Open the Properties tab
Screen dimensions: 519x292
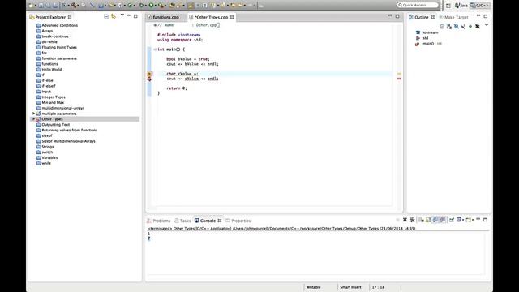238,221
